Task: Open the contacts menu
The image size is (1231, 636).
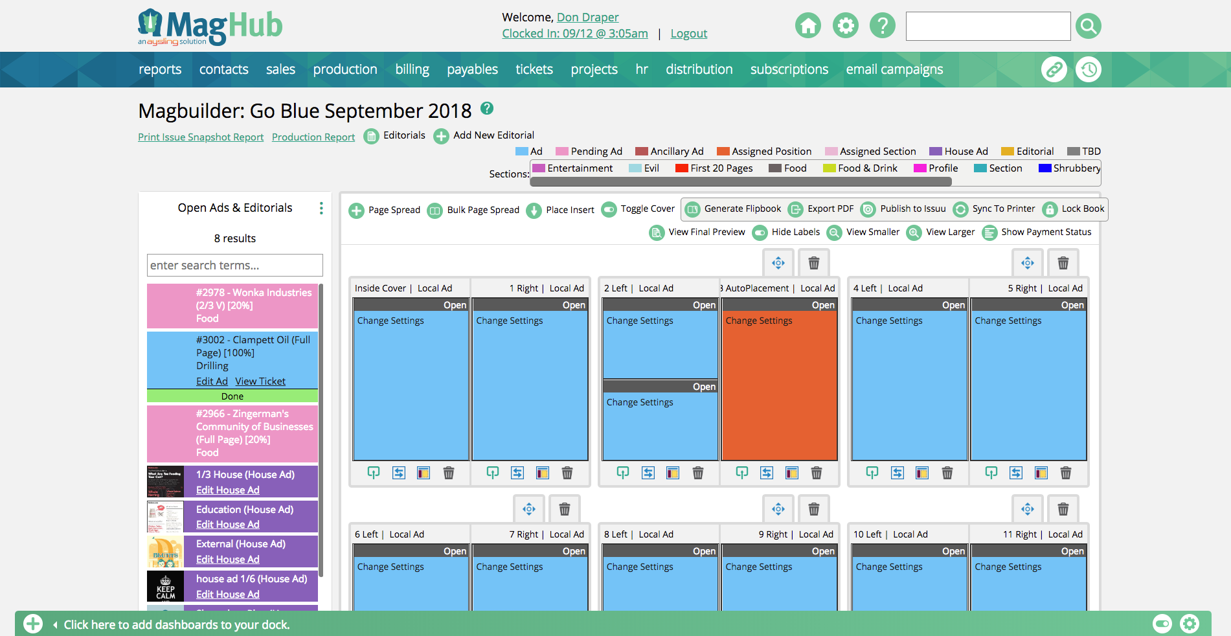Action: click(223, 69)
